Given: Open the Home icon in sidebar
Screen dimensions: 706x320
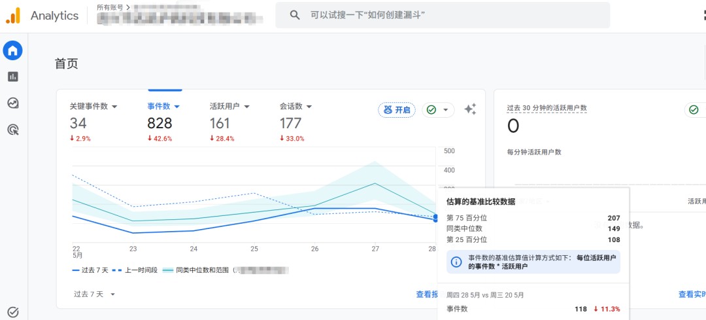Looking at the screenshot, I should (x=12, y=50).
